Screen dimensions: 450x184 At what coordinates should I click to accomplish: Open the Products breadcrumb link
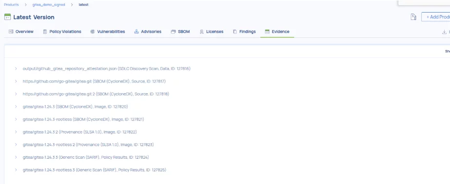click(x=11, y=5)
